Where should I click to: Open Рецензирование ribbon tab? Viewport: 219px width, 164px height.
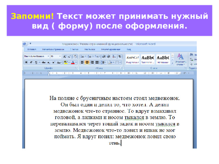coord(111,49)
